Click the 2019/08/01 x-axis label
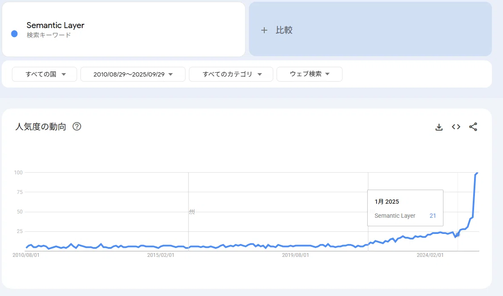Viewport: 503px width, 296px height. pyautogui.click(x=295, y=255)
